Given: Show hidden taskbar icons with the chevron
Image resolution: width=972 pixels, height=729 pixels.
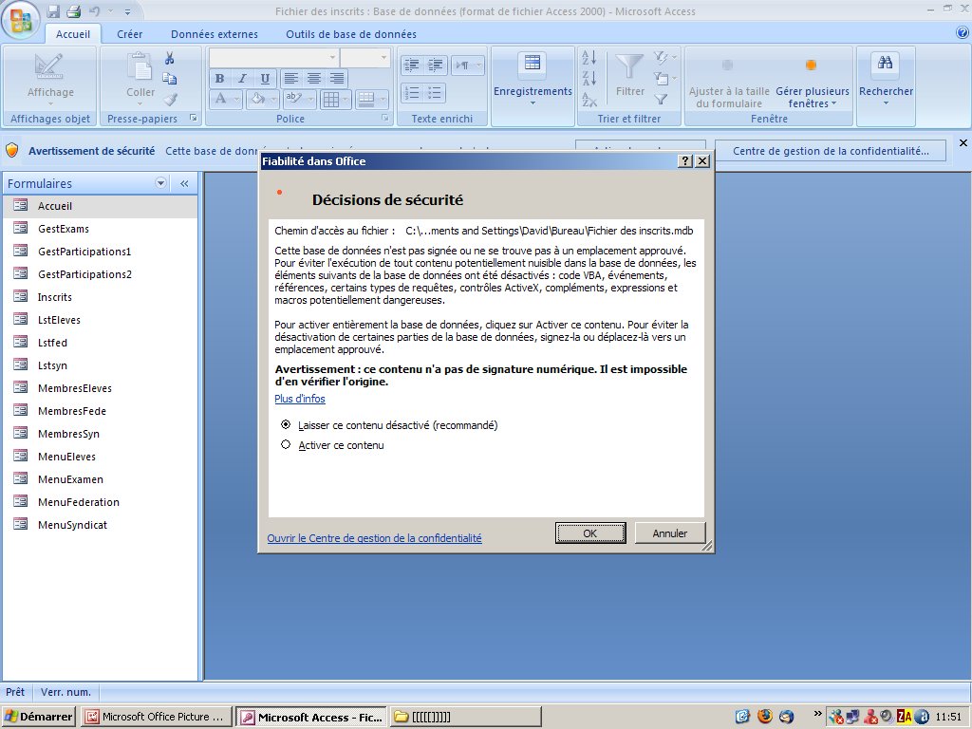Looking at the screenshot, I should click(x=817, y=714).
